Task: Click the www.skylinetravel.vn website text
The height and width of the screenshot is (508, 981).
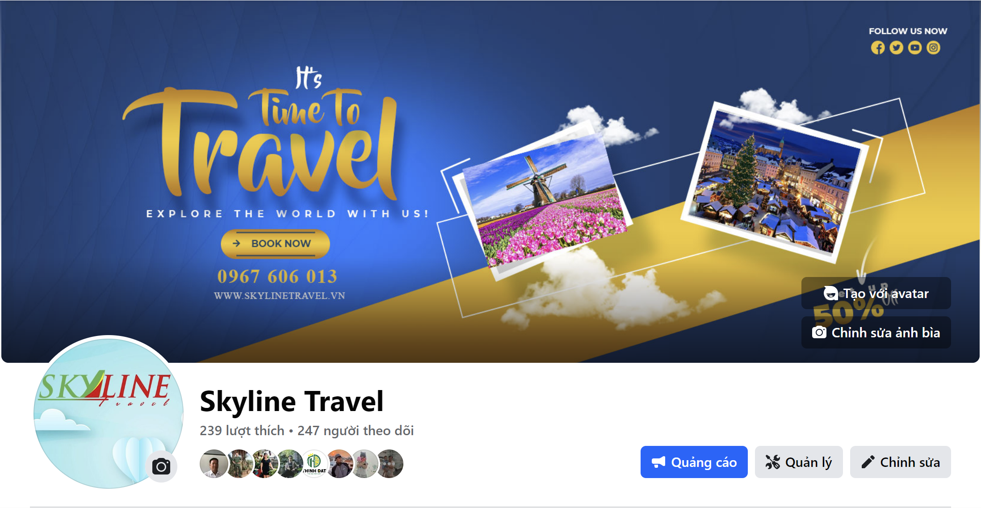Action: click(x=280, y=296)
